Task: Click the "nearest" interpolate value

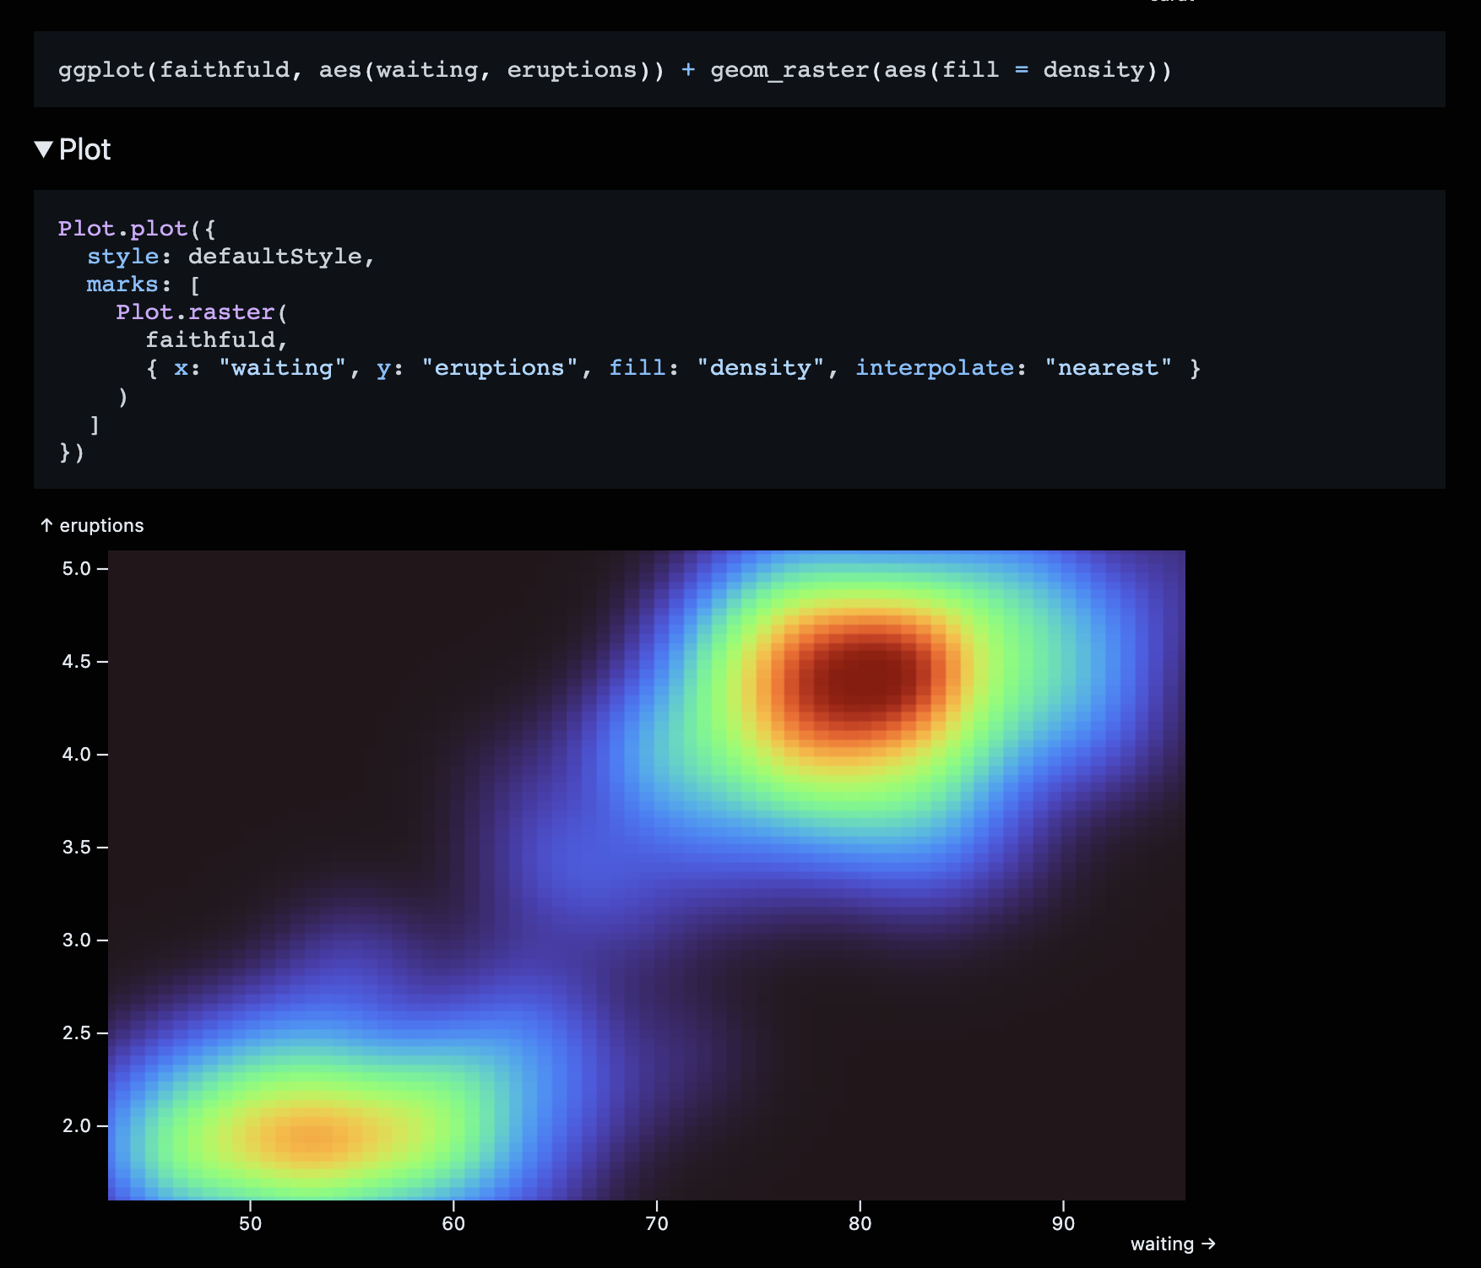Action: point(1109,367)
